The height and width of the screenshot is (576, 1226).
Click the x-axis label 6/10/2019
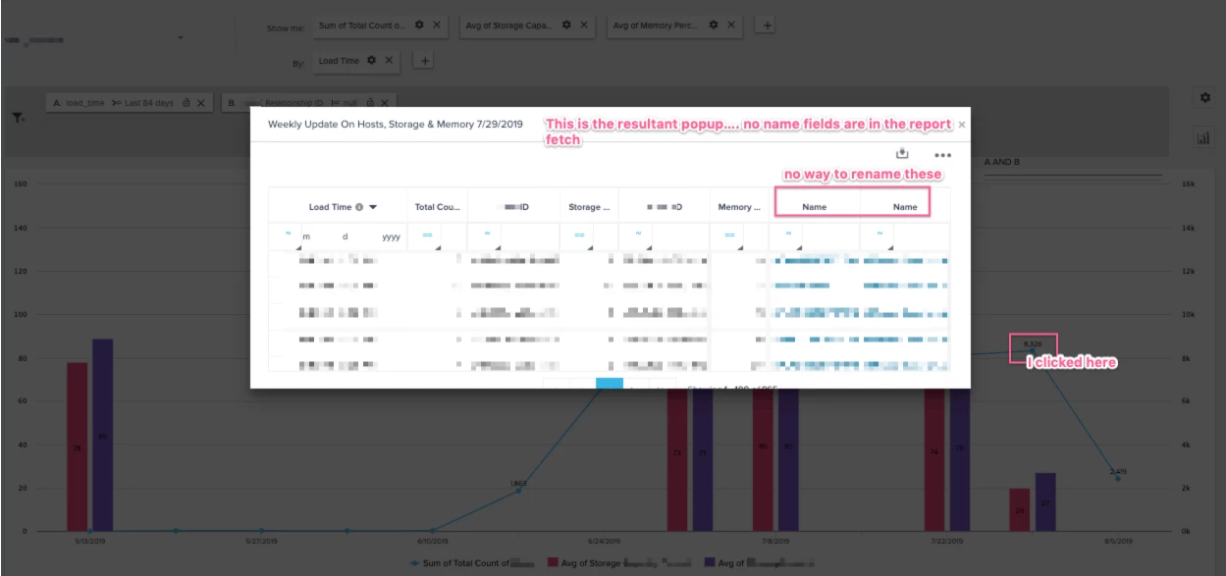point(432,541)
